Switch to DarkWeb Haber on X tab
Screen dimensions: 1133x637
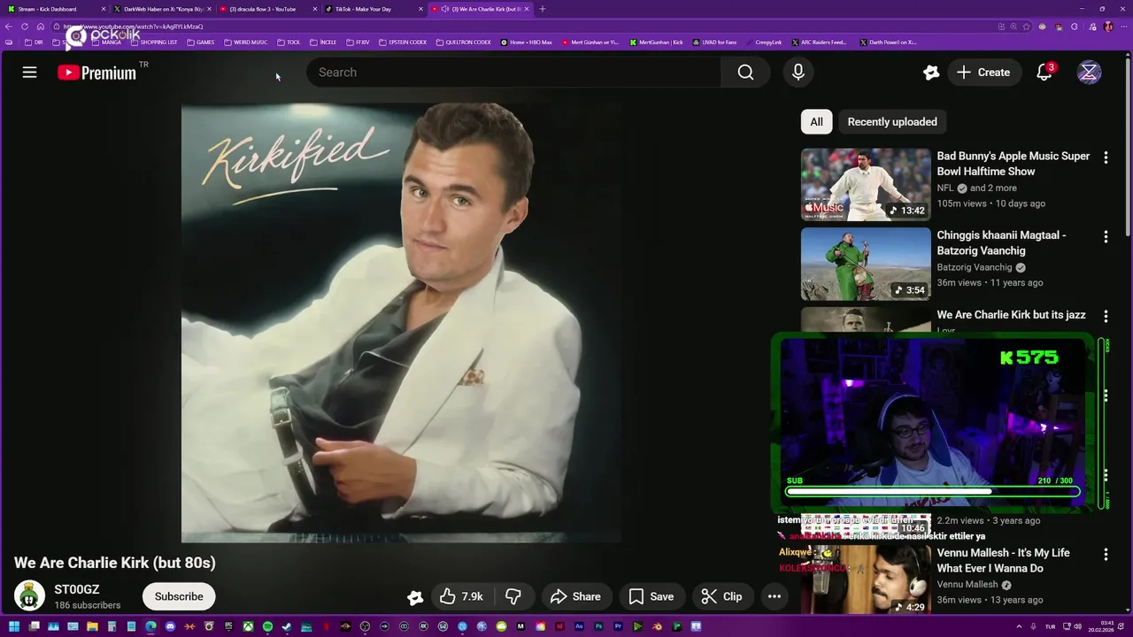click(x=161, y=9)
